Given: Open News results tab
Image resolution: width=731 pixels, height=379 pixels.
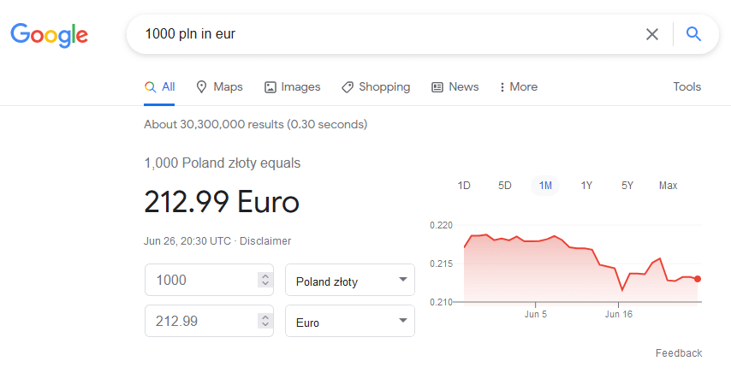Looking at the screenshot, I should pos(455,86).
